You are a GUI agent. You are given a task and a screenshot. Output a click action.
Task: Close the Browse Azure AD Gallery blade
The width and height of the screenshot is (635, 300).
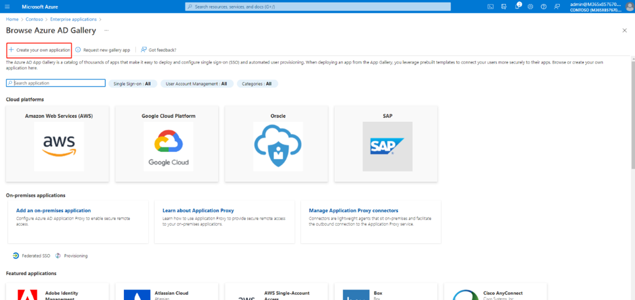pos(624,30)
